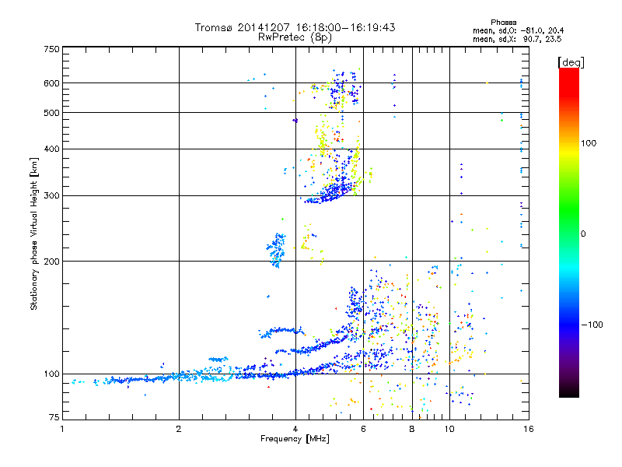The image size is (622, 467).
Task: Click the 'Phases' header label
Action: point(503,23)
